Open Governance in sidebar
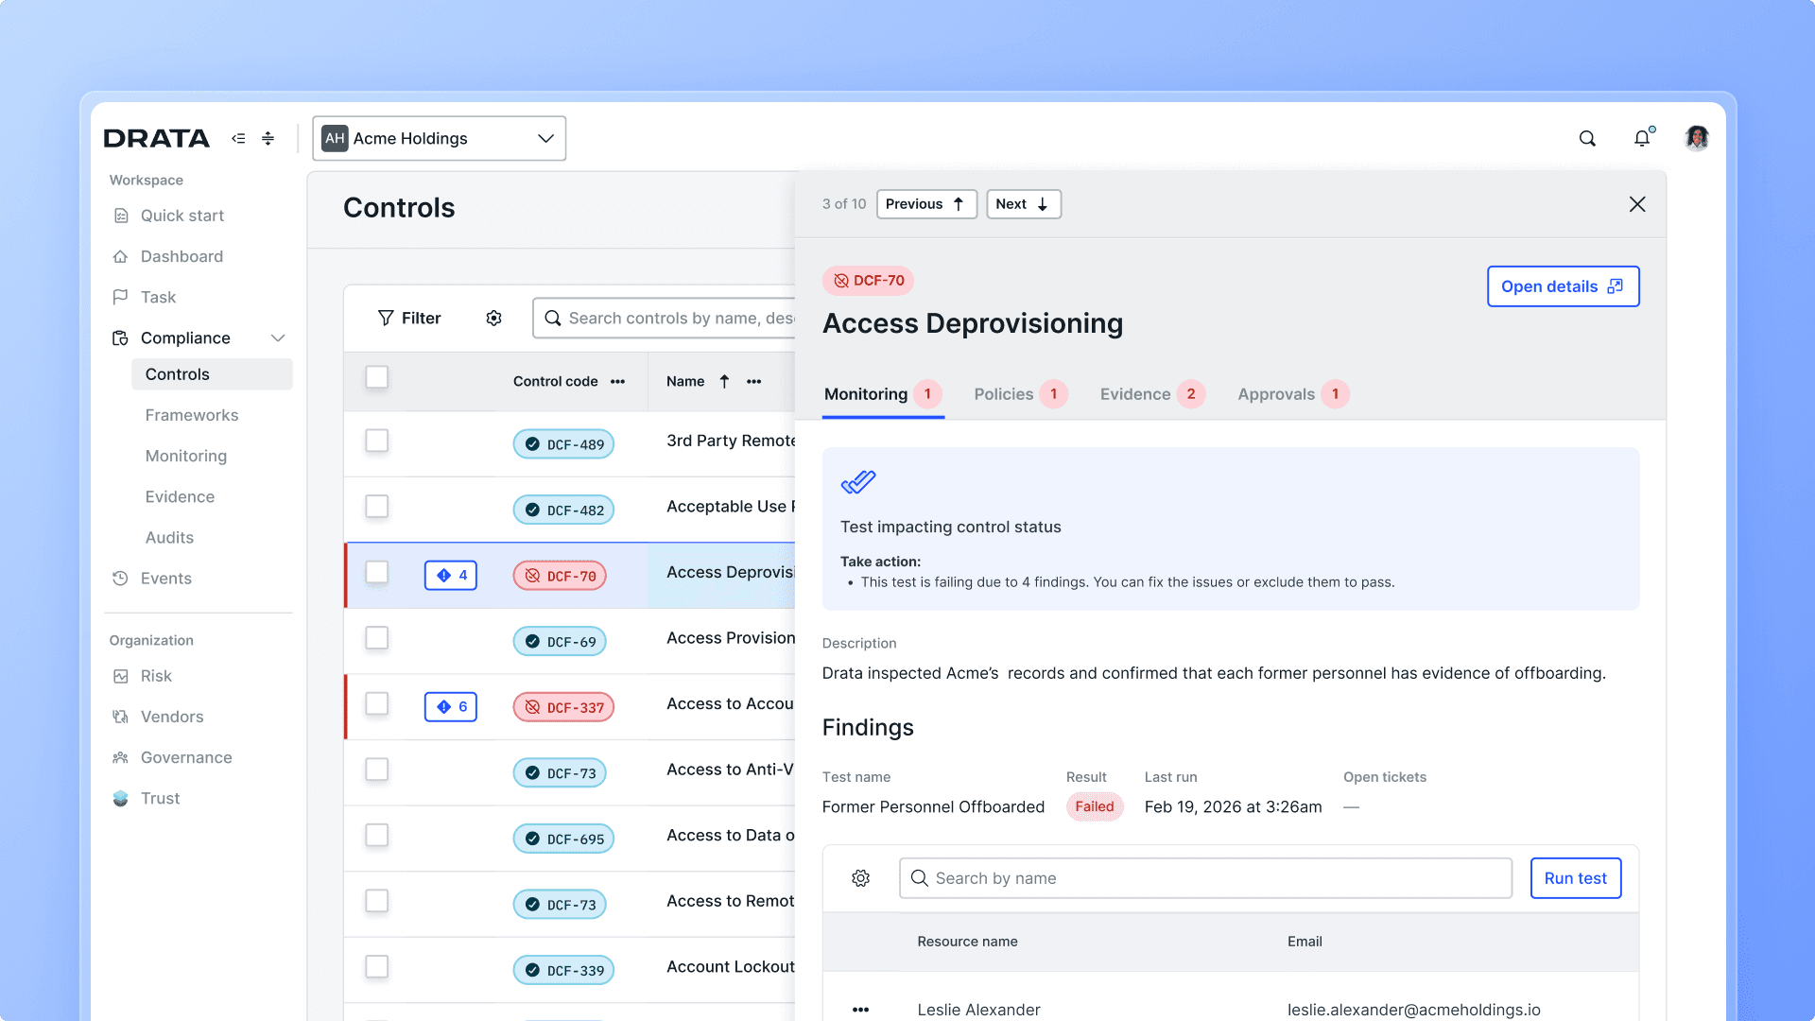 (x=186, y=757)
